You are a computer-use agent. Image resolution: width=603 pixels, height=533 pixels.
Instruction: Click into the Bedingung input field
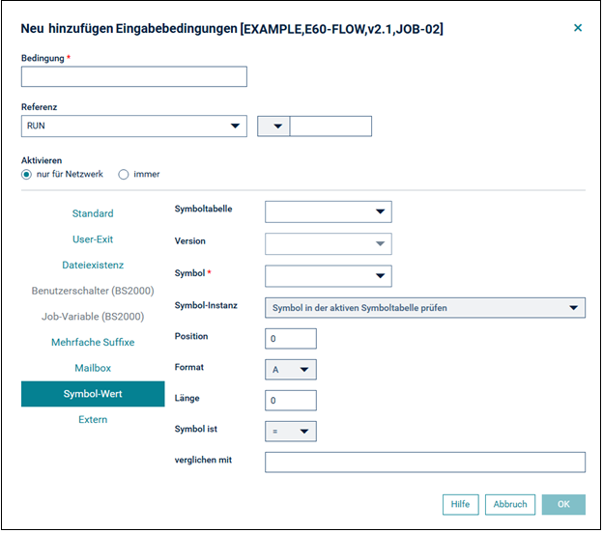pyautogui.click(x=133, y=76)
